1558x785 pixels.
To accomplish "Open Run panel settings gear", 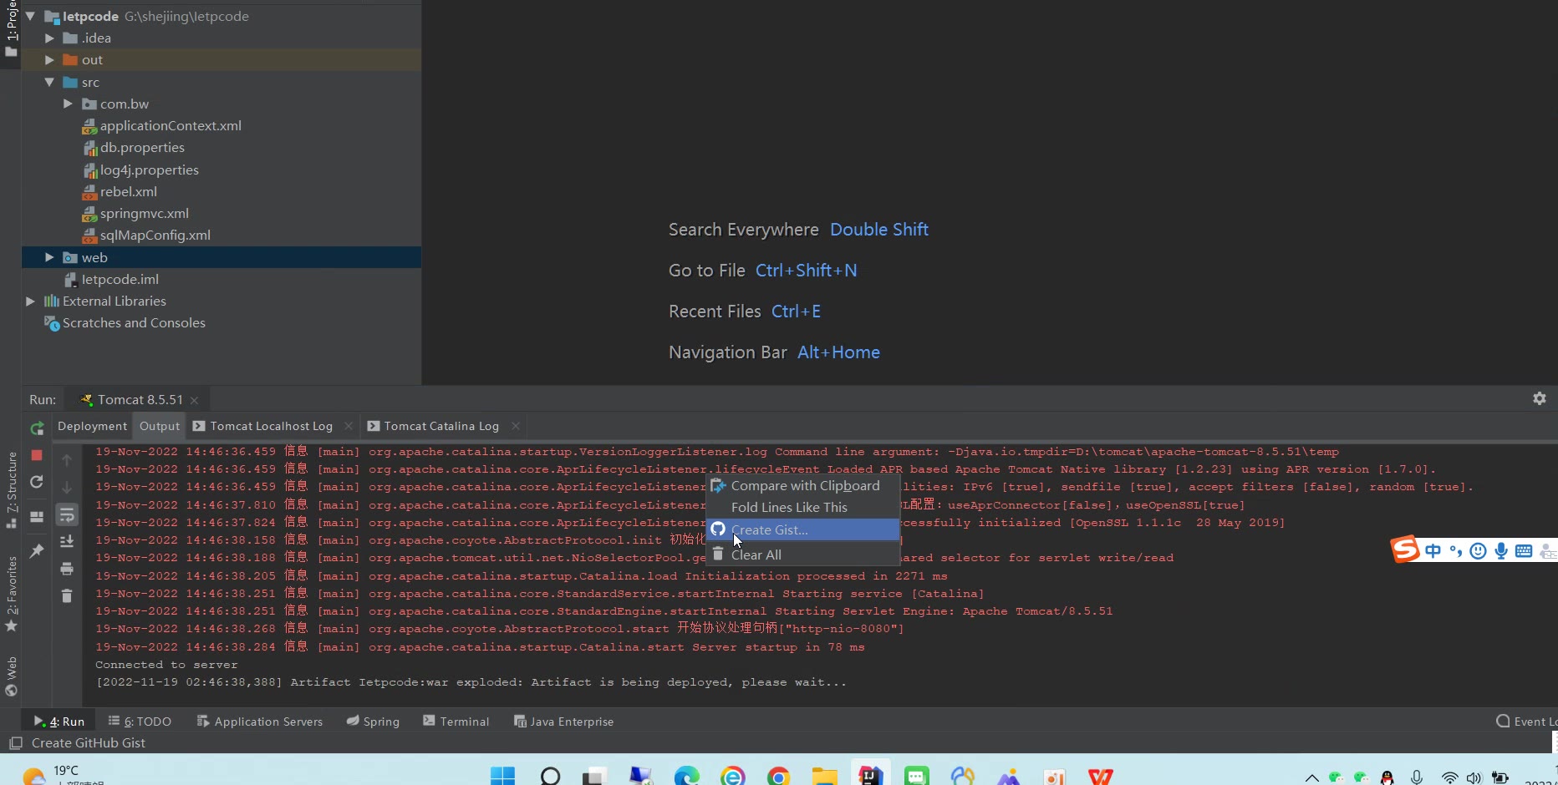I will 1539,399.
